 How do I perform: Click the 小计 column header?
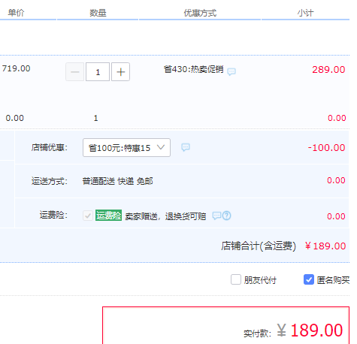(x=305, y=13)
